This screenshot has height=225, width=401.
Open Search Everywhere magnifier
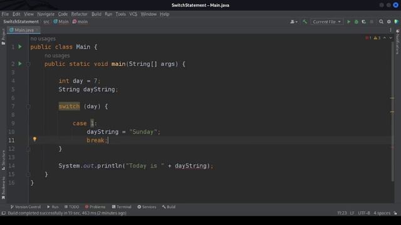pyautogui.click(x=381, y=22)
